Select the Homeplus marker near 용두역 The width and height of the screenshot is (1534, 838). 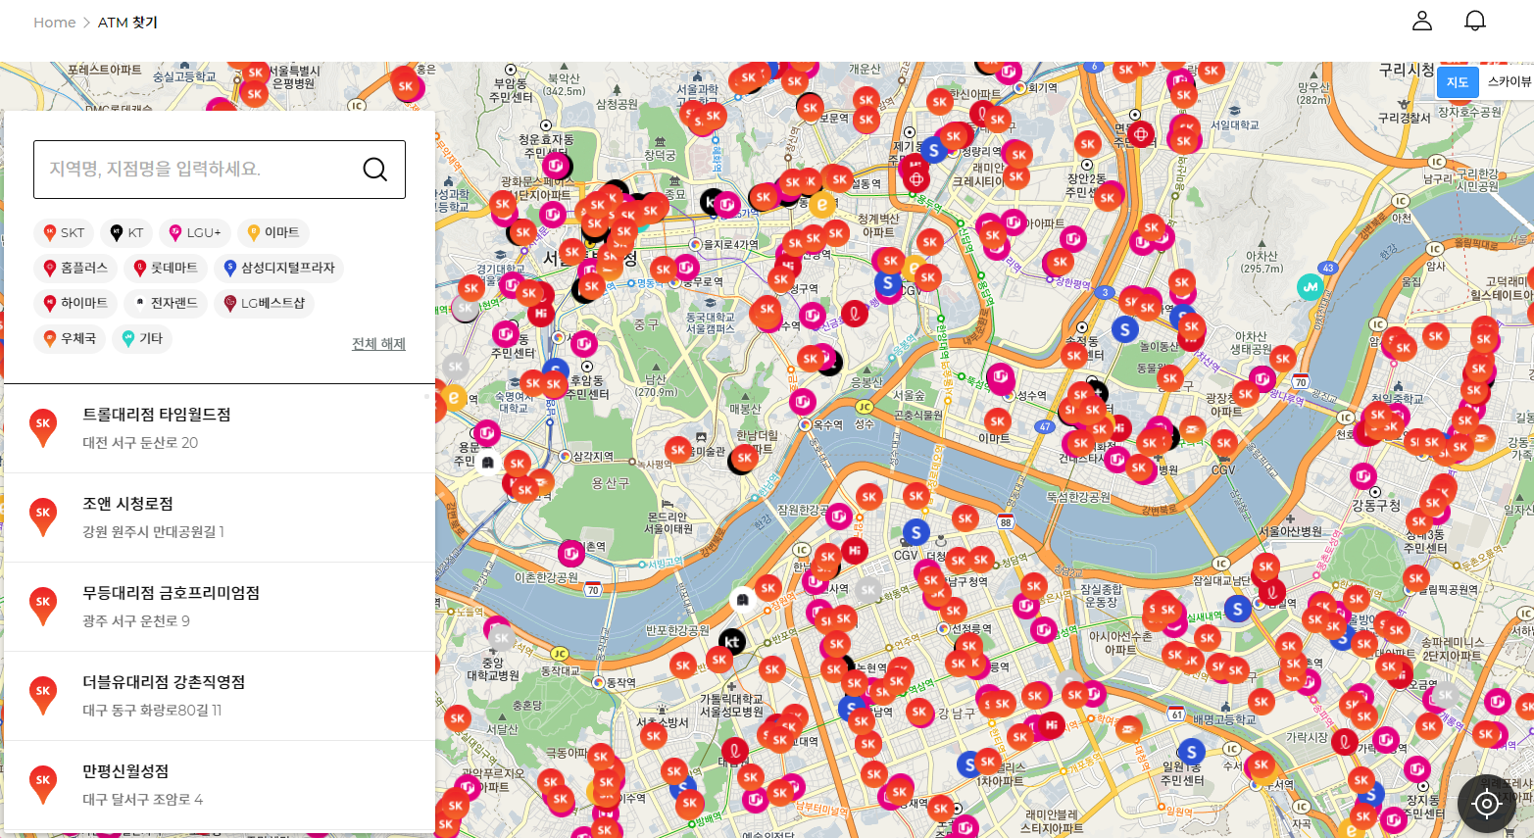pyautogui.click(x=916, y=178)
